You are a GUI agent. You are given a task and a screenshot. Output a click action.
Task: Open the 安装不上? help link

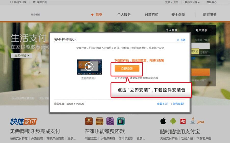point(163,104)
